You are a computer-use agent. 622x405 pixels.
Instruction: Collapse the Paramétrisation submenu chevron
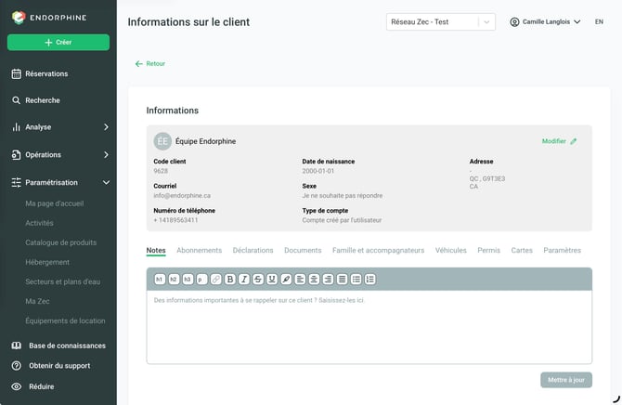106,183
